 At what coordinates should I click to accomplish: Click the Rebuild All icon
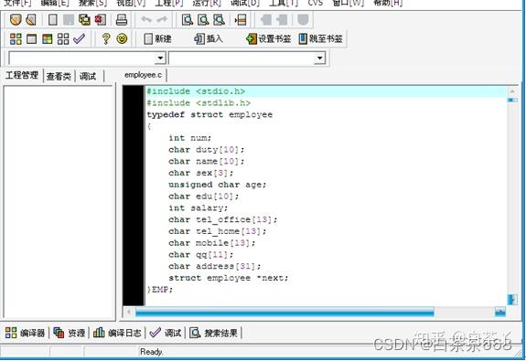(63, 39)
